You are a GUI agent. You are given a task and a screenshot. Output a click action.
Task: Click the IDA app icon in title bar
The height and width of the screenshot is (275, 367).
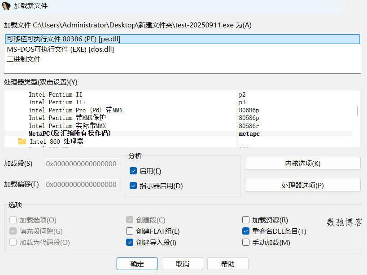coord(6,6)
